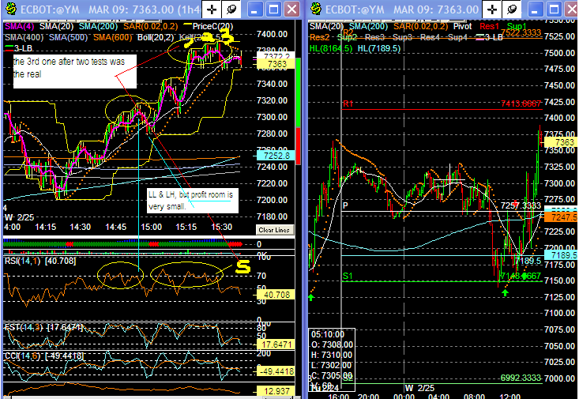The height and width of the screenshot is (399, 579).
Task: Click the green up-arrow marker near 16:00
Action: [x=311, y=297]
